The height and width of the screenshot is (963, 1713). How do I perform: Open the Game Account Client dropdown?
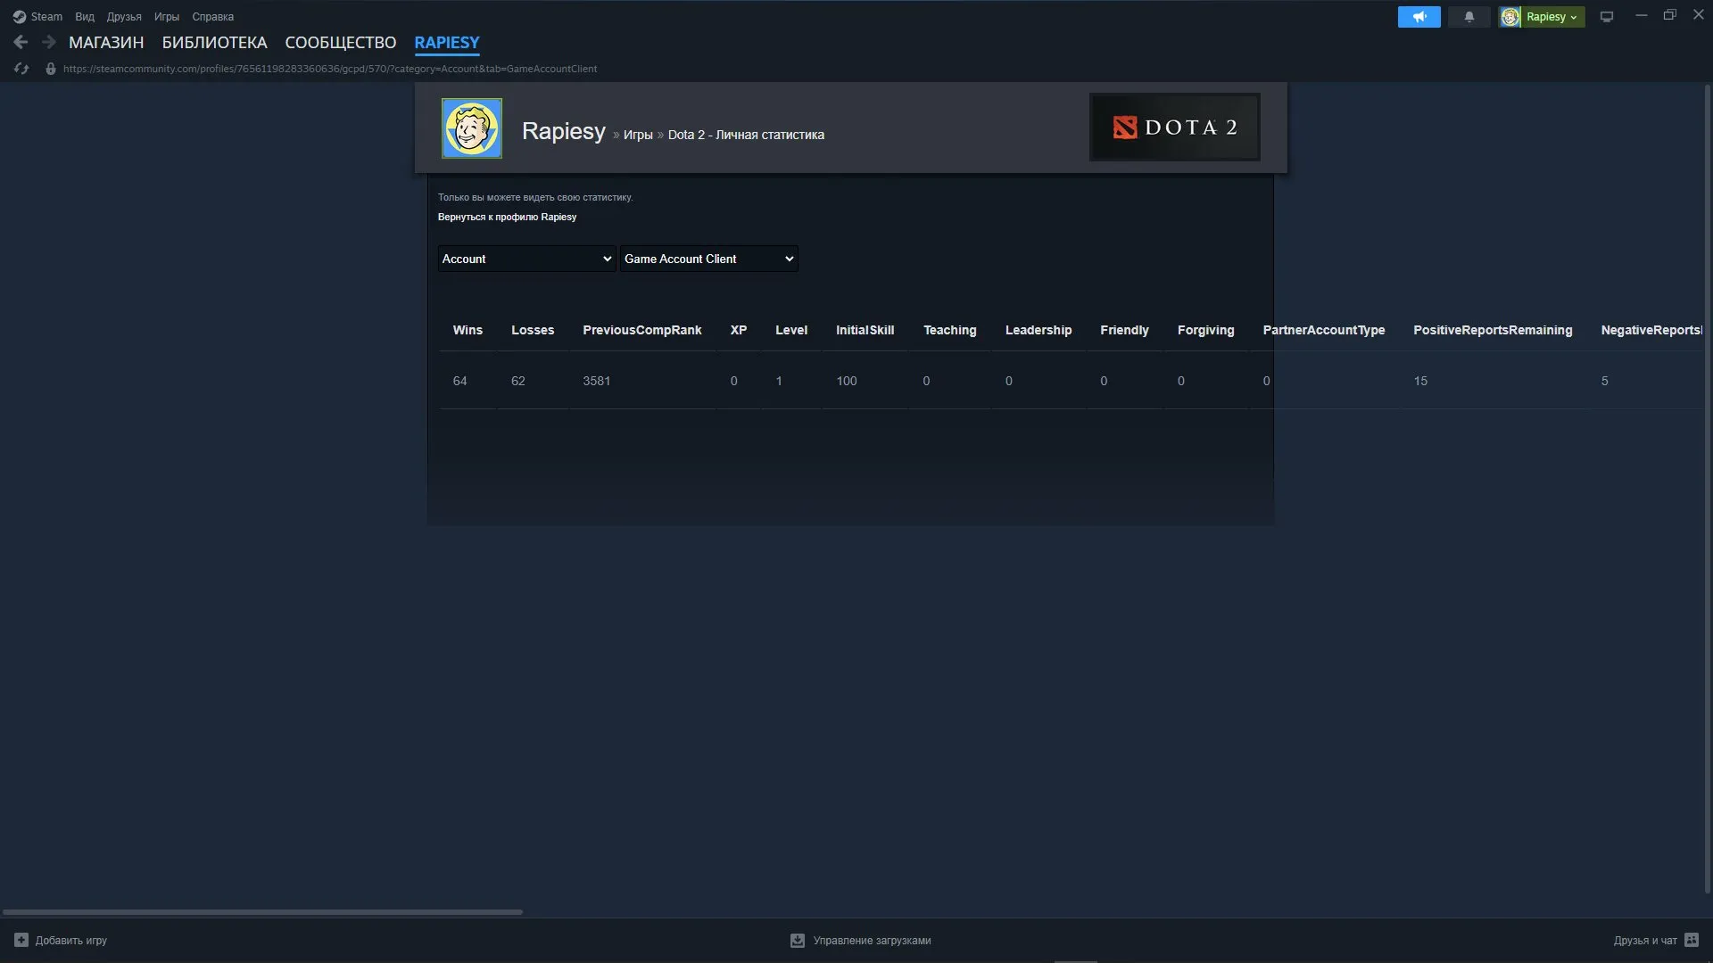click(x=708, y=259)
